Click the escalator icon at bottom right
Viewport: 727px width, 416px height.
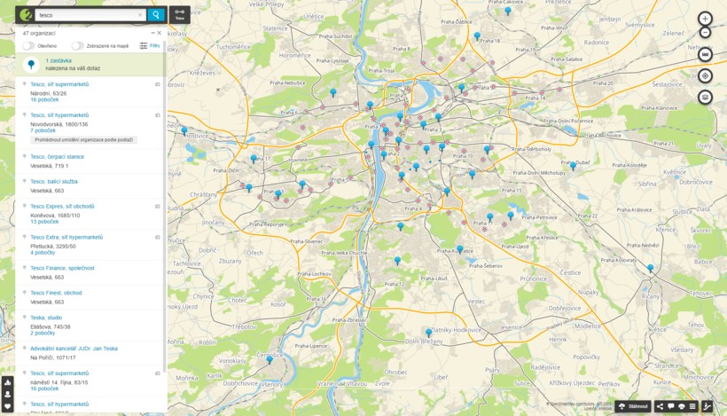pyautogui.click(x=706, y=406)
